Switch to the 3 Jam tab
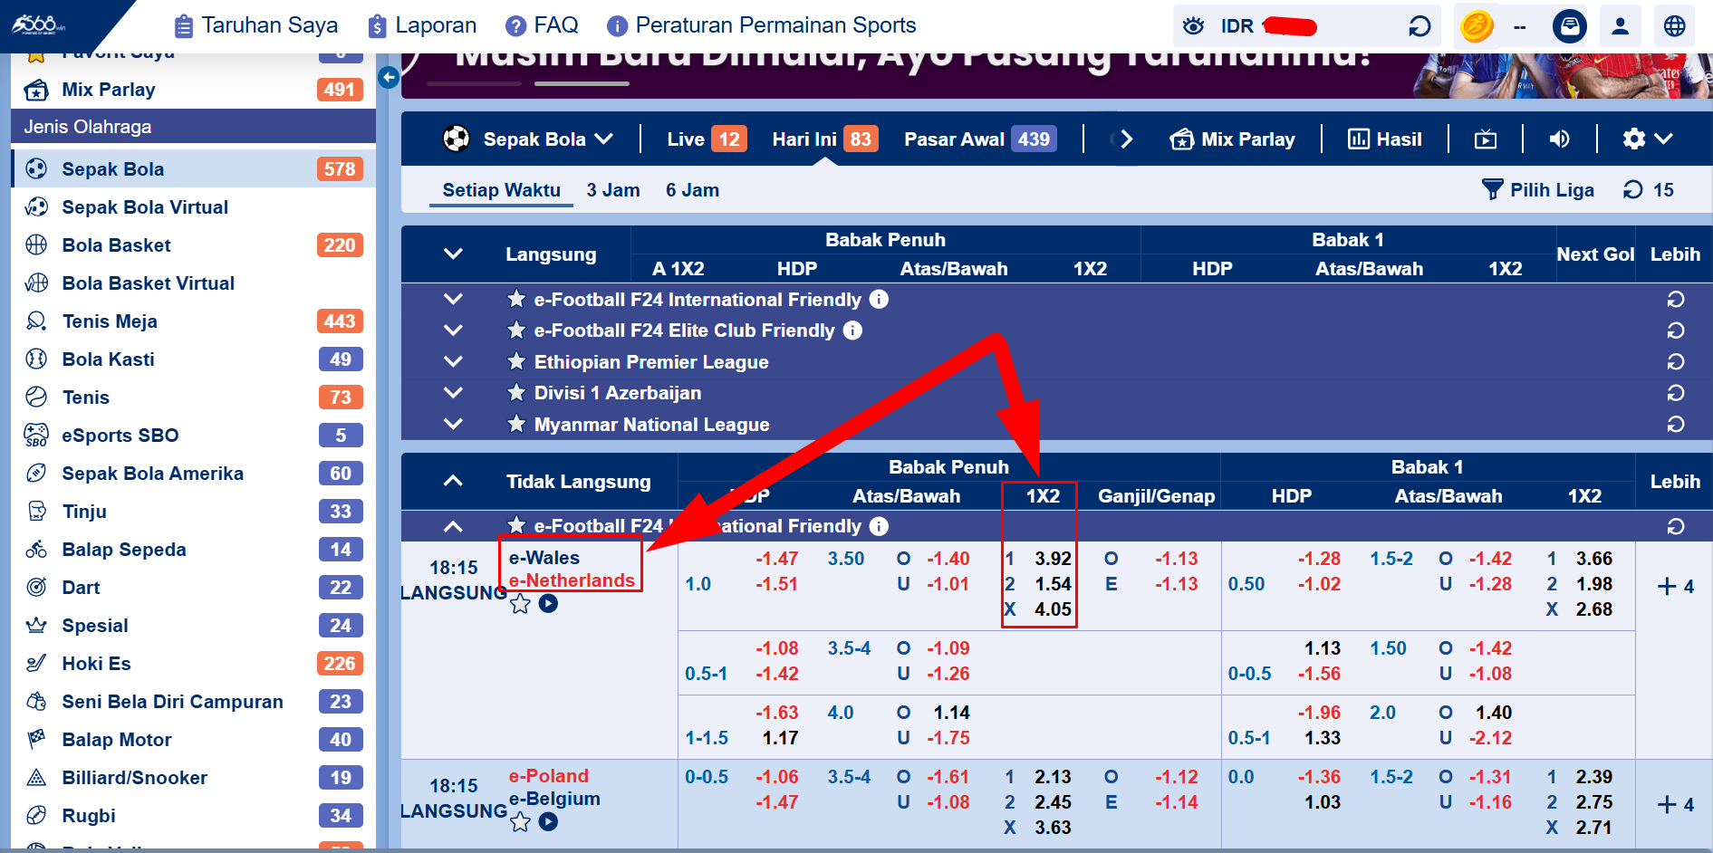Viewport: 1713px width, 853px height. click(x=612, y=190)
